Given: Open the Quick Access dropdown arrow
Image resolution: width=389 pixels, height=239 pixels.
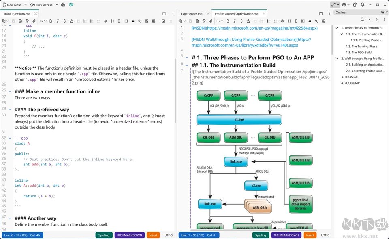Looking at the screenshot, I should [57, 5].
